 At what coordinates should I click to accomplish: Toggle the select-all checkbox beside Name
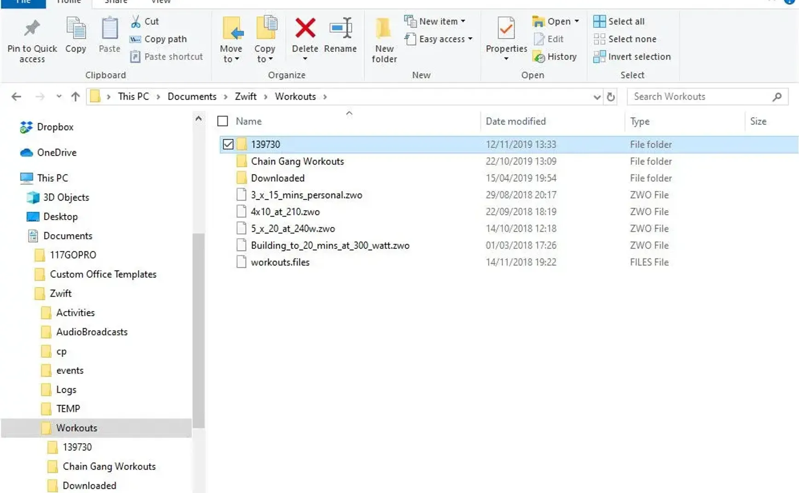tap(223, 121)
